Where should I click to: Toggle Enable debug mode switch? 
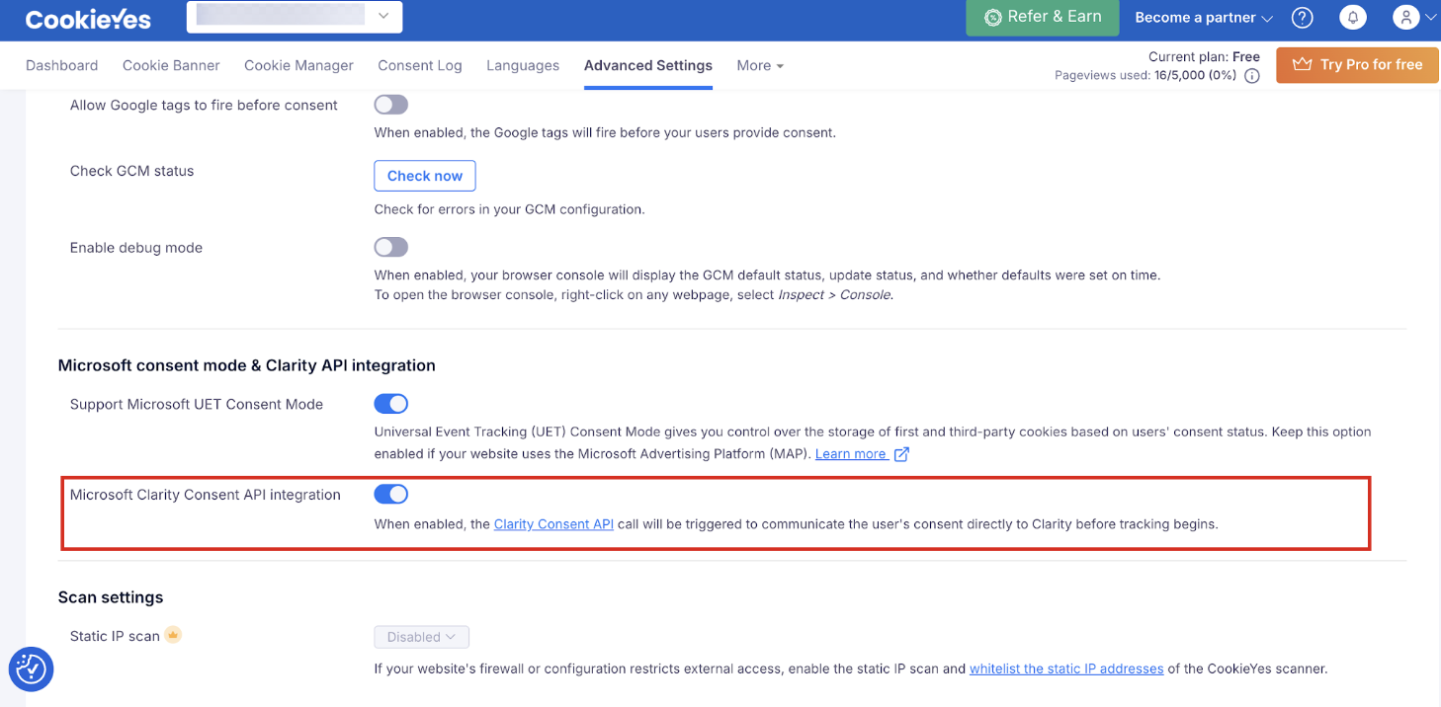click(390, 247)
